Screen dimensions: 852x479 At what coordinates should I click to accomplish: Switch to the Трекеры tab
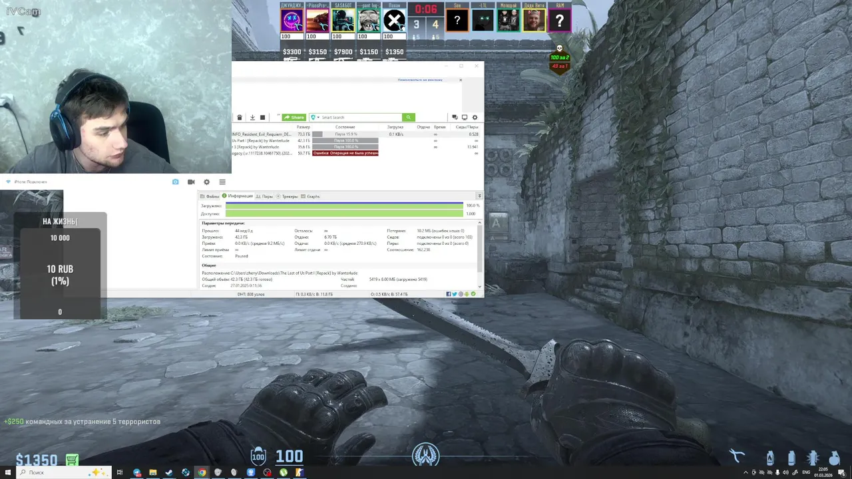pyautogui.click(x=287, y=196)
